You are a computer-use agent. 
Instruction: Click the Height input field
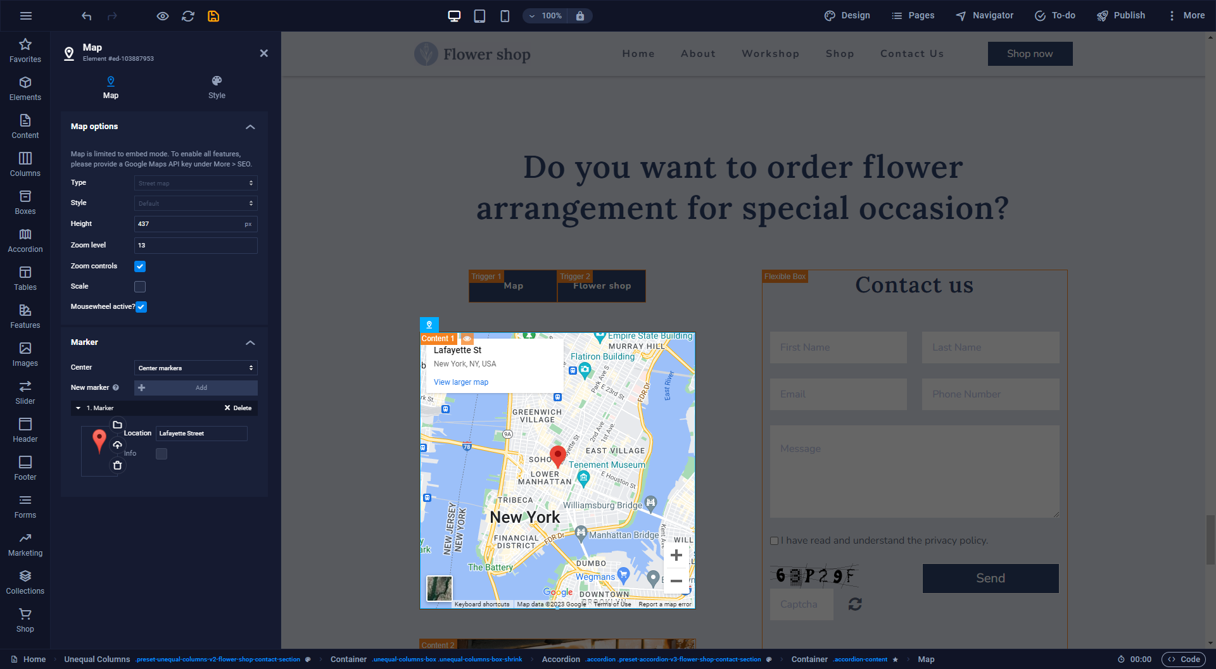click(x=196, y=224)
